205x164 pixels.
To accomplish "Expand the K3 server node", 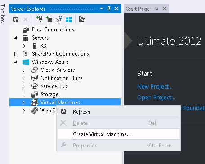I will pyautogui.click(x=24, y=46).
